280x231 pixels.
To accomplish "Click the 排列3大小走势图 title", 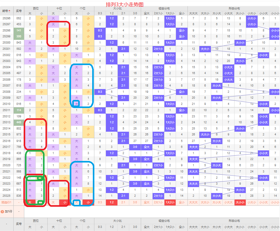I will coord(125,5).
